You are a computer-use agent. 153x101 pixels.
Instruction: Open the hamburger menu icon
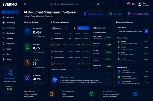coord(25,4)
